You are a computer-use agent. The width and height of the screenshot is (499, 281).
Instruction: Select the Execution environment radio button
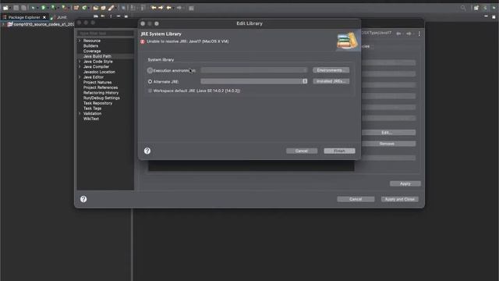[x=150, y=70]
